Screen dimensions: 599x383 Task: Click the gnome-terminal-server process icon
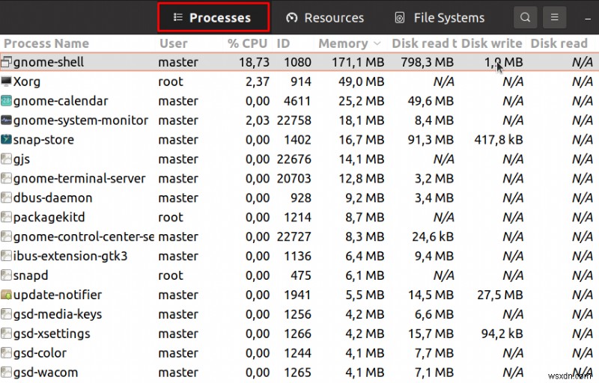click(6, 178)
